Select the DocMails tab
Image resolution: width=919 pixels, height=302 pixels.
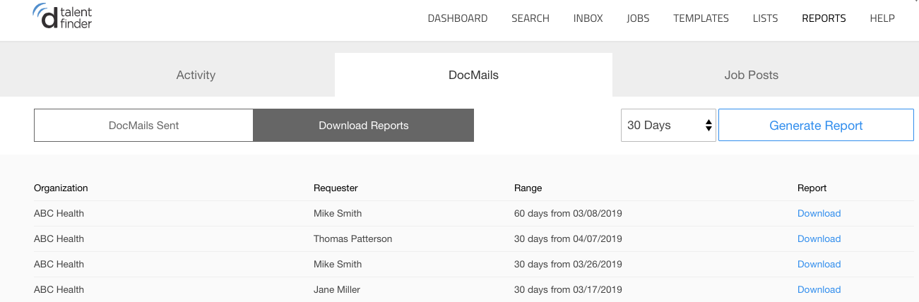pos(473,75)
